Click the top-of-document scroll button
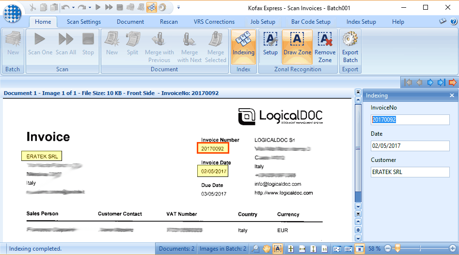 pos(358,92)
